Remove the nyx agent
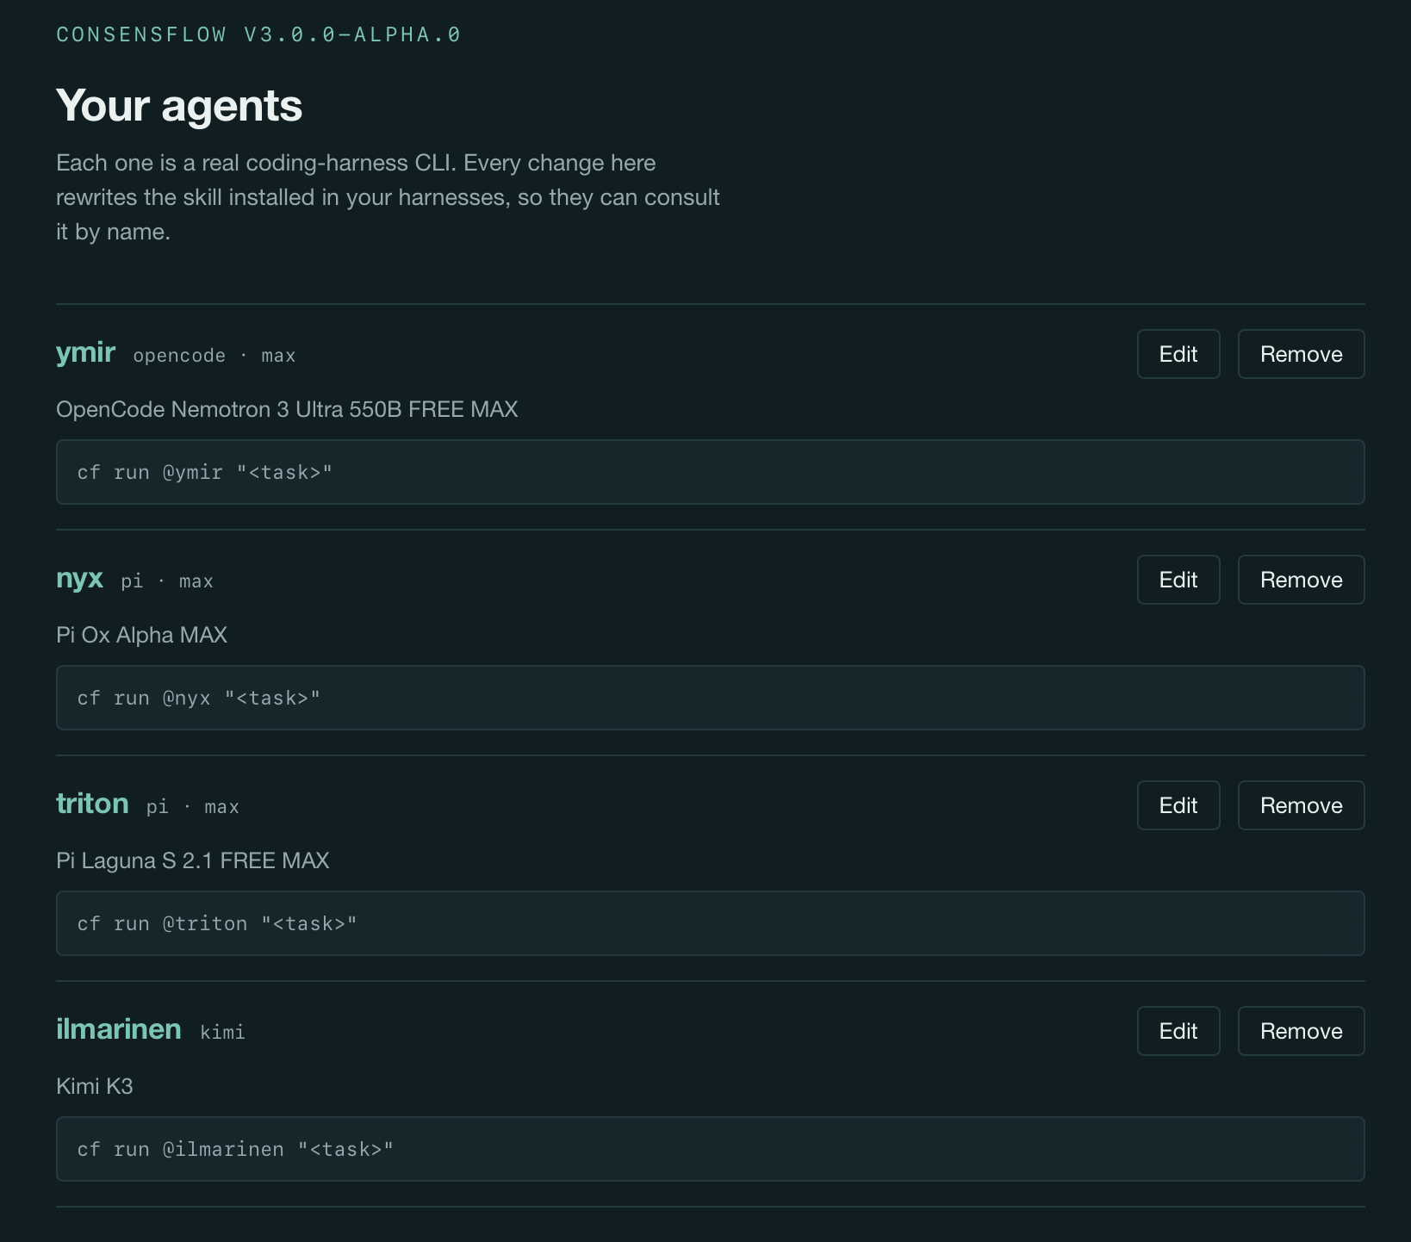Image resolution: width=1411 pixels, height=1242 pixels. tap(1301, 580)
